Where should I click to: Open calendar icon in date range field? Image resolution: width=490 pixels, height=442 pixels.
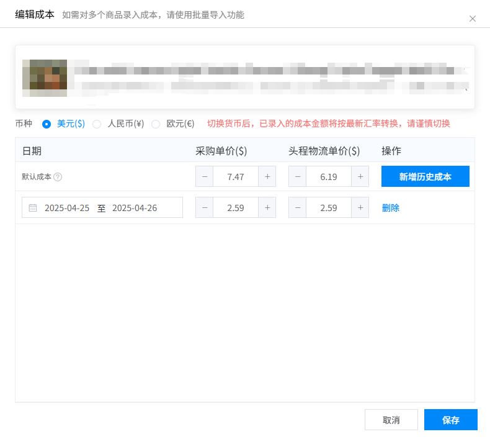click(33, 208)
